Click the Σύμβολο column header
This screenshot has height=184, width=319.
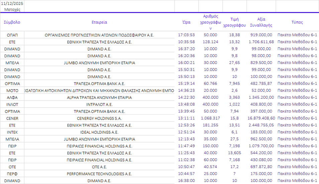(x=12, y=22)
